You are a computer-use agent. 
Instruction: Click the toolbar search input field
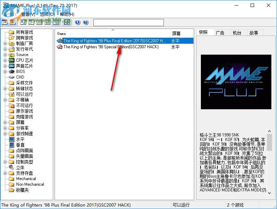click(x=129, y=23)
